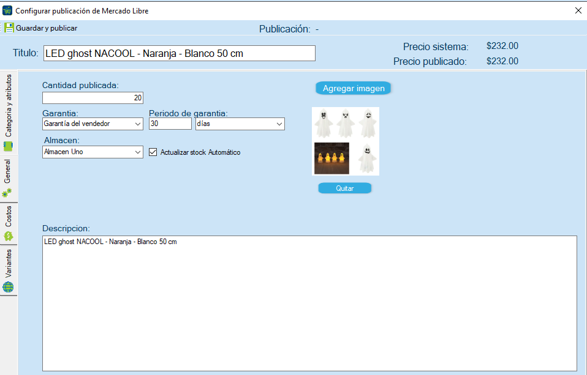This screenshot has height=375, width=587.
Task: Click the gears icon on General tab
Action: 7,193
